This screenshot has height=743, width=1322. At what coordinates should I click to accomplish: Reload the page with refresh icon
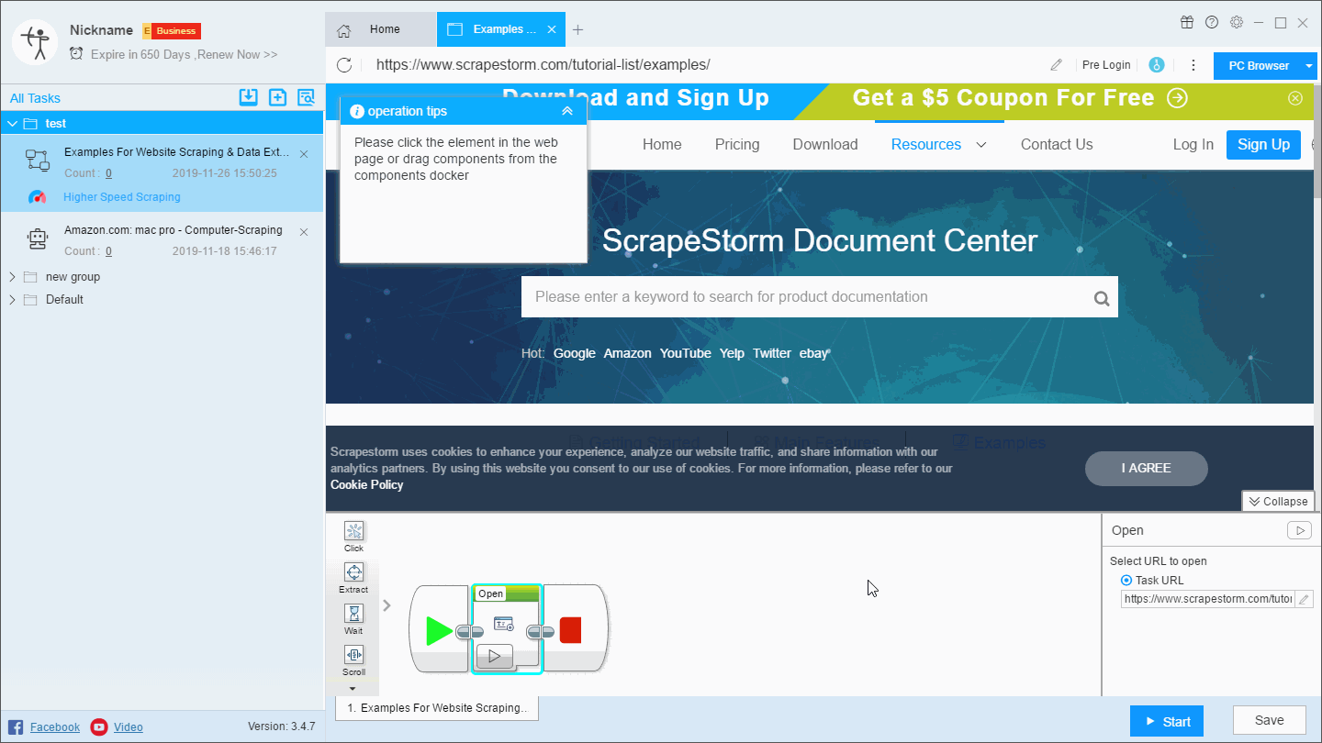(344, 65)
